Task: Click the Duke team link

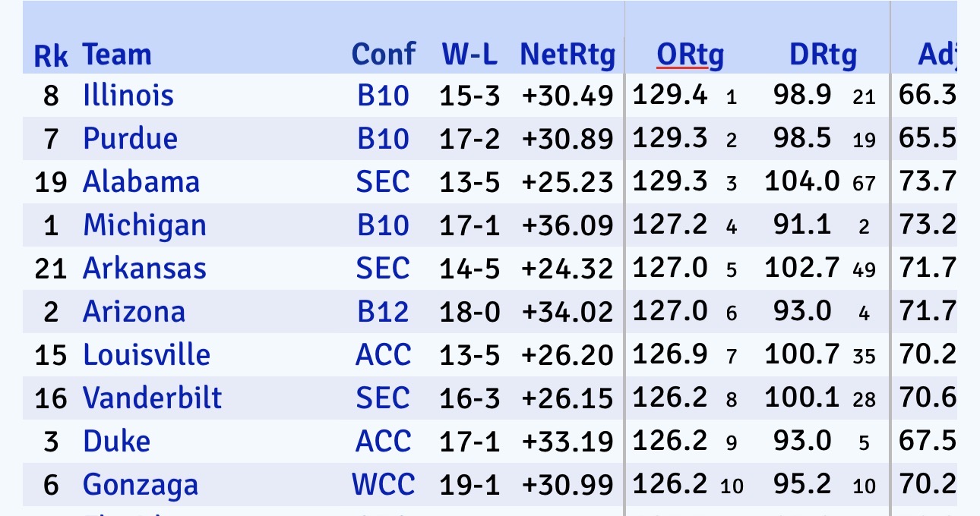Action: (x=116, y=442)
